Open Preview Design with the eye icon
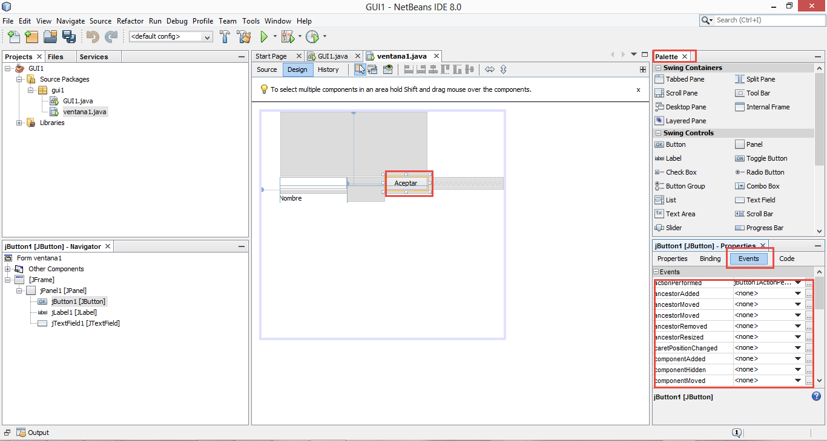The width and height of the screenshot is (827, 441). (388, 69)
